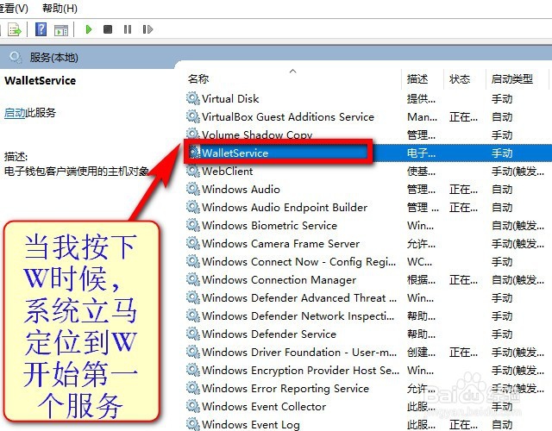The image size is (552, 431).
Task: Select Windows Defender Service name
Action: (269, 334)
